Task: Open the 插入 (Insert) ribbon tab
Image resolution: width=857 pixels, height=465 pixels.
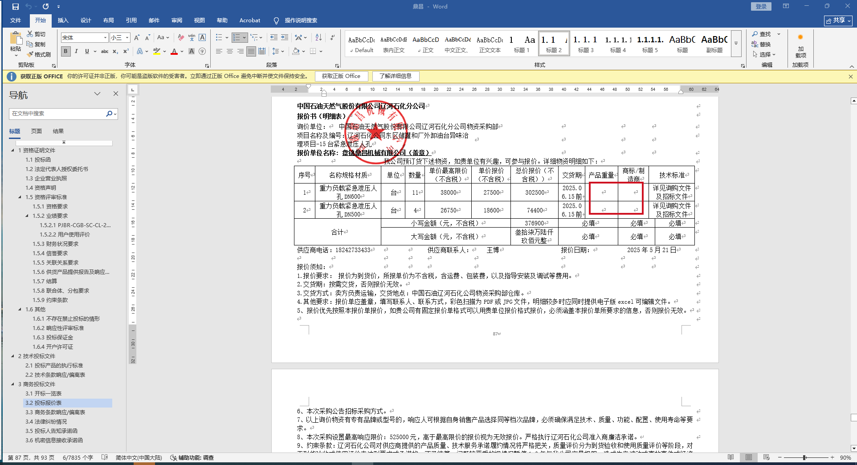Action: pos(63,20)
